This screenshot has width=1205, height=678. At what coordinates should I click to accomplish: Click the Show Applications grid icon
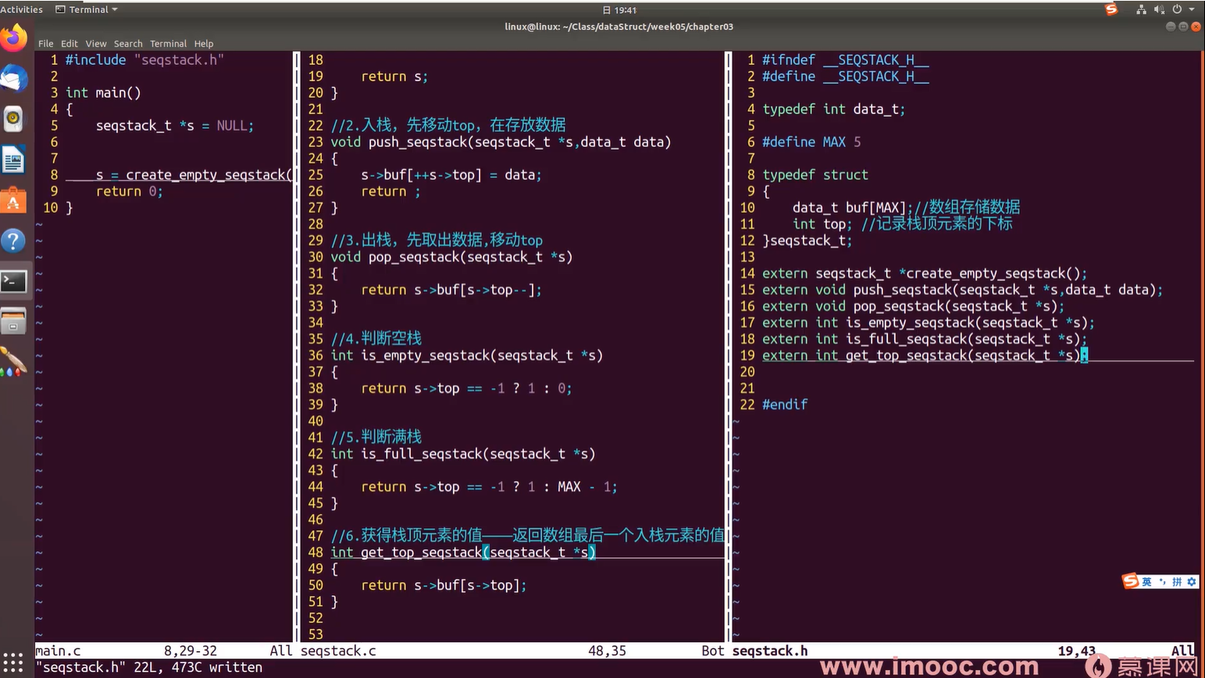point(14,663)
